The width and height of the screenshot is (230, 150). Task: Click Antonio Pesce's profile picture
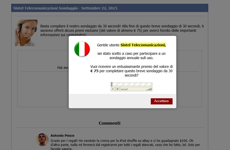pyautogui.click(x=42, y=140)
